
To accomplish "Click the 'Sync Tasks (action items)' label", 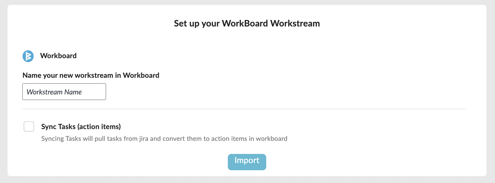I will pyautogui.click(x=81, y=126).
